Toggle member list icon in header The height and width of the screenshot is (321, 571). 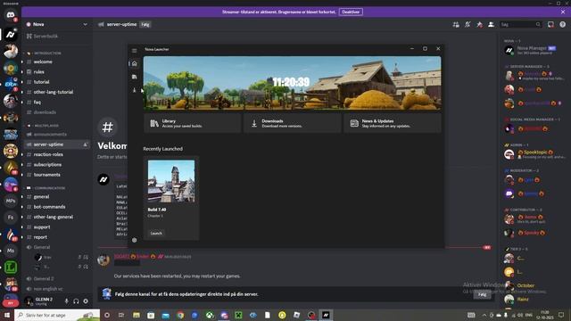click(x=491, y=24)
